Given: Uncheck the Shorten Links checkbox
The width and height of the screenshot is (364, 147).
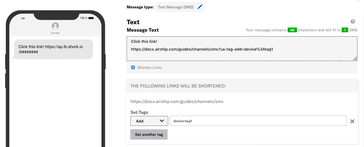Looking at the screenshot, I should point(133,68).
